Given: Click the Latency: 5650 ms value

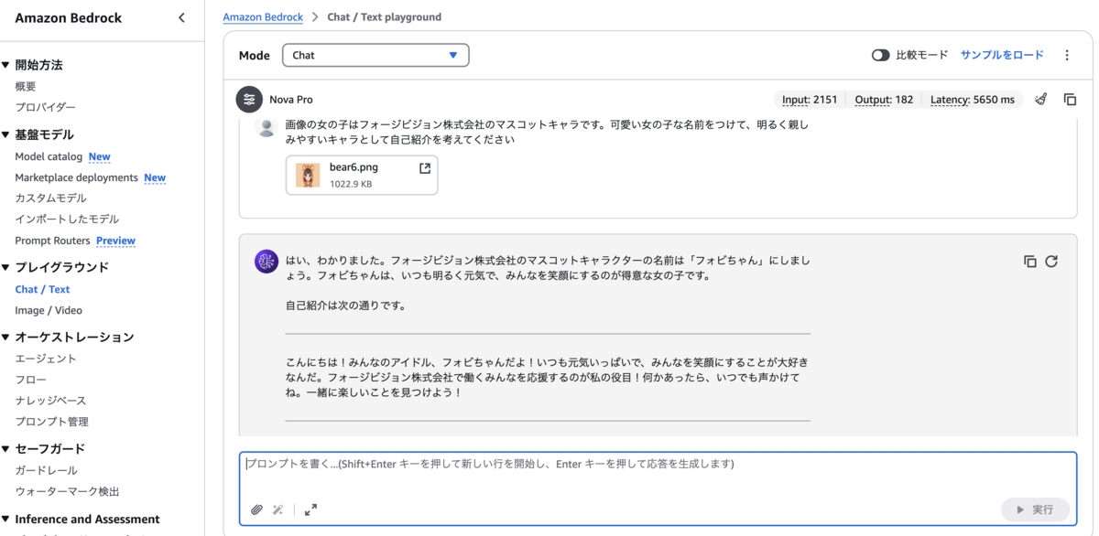Looking at the screenshot, I should 973,100.
